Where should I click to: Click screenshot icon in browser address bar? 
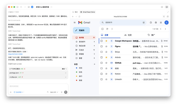(x=164, y=16)
